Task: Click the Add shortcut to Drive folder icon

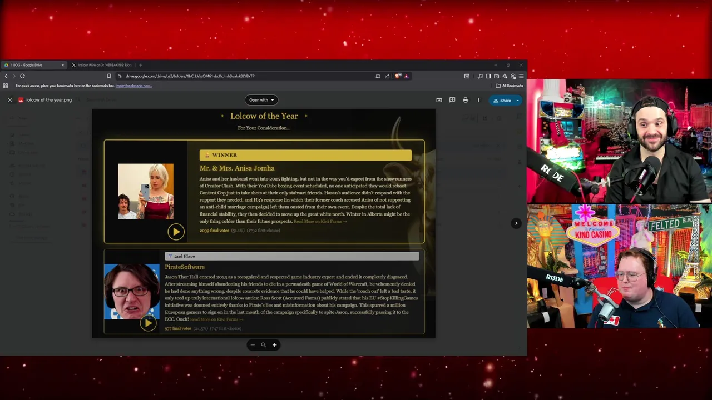Action: click(x=439, y=100)
